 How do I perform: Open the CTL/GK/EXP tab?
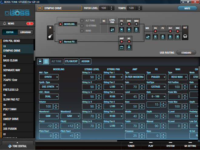pyautogui.click(x=71, y=61)
